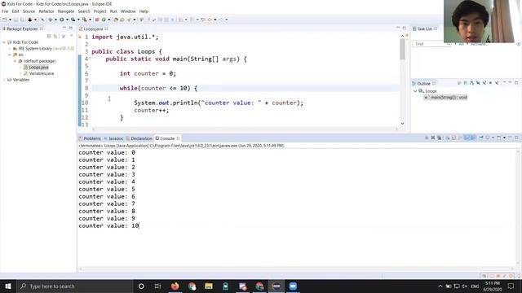Click Remove Launch X icon in Console
The image size is (522, 293).
pyautogui.click(x=433, y=138)
